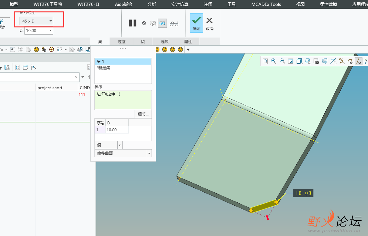Click the Zoom Out magnifier icon
Image resolution: width=368 pixels, height=236 pixels.
click(x=282, y=61)
